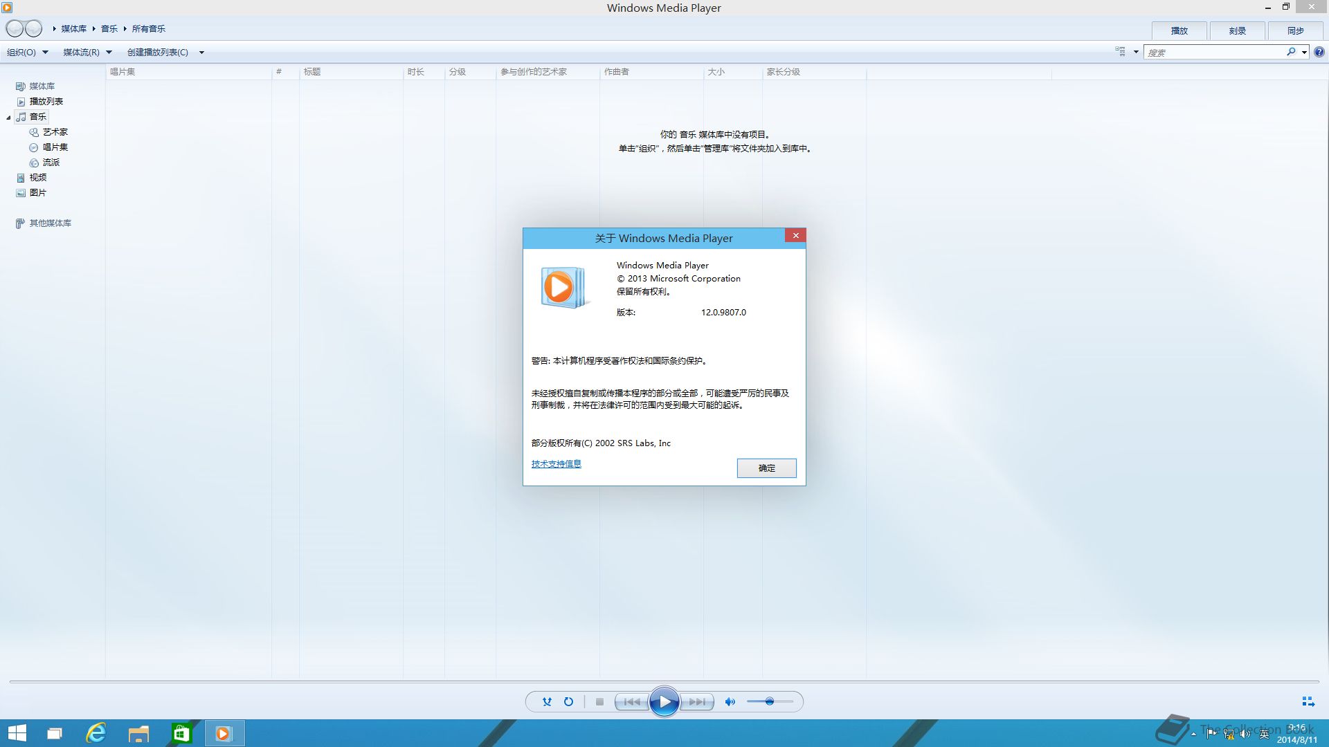Click 所有音乐 in the breadcrumb path
This screenshot has height=747, width=1329.
(x=149, y=28)
